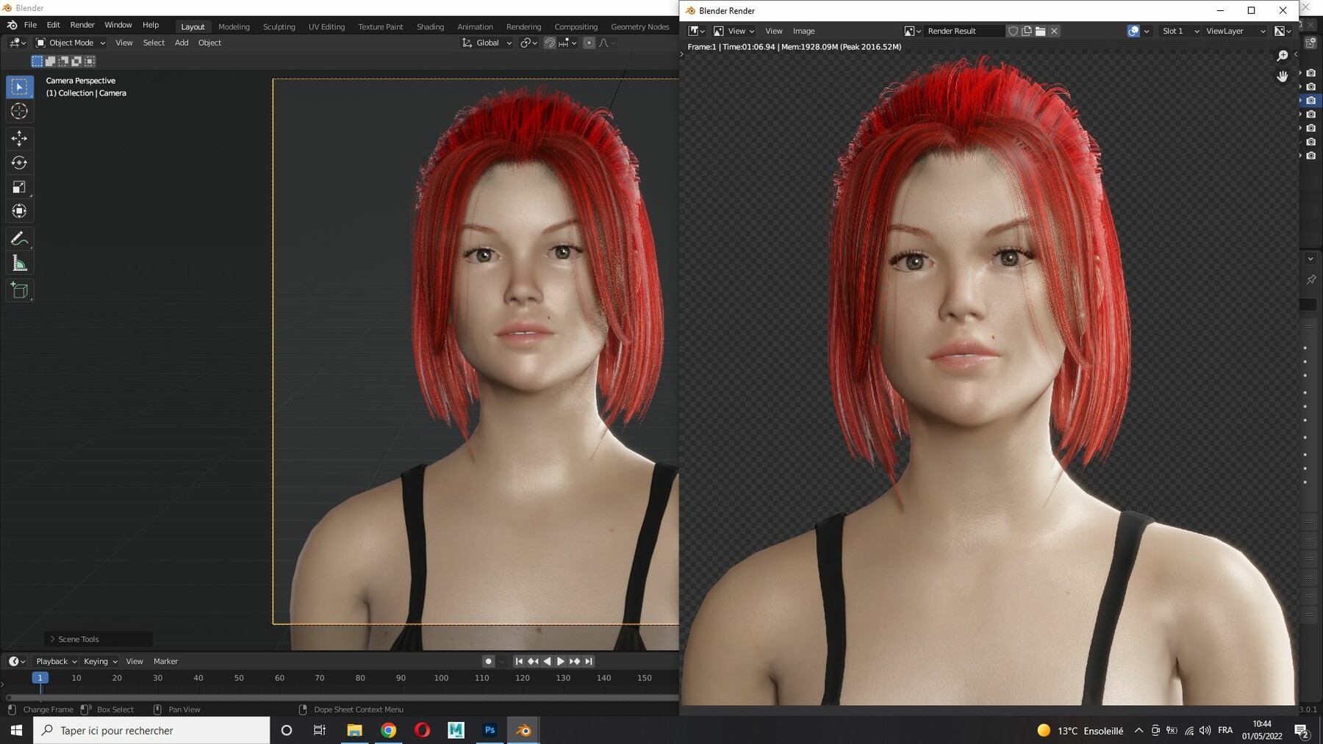1323x744 pixels.
Task: Toggle proportional editing in viewport header
Action: point(589,43)
